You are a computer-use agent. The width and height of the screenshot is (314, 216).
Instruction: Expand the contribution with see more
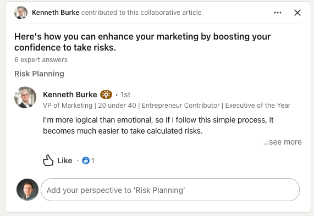point(282,142)
